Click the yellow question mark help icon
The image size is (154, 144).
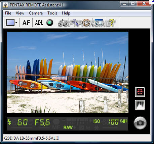tap(111, 23)
